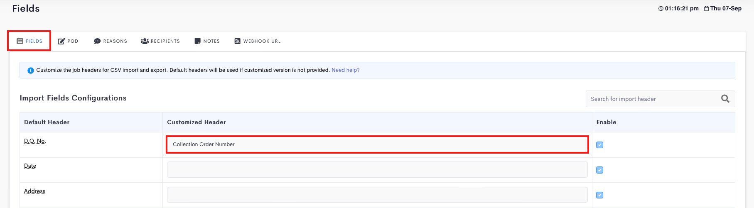Select the Notes tab

[207, 41]
